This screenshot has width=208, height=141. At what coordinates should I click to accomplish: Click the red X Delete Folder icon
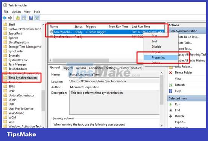[x=171, y=72]
